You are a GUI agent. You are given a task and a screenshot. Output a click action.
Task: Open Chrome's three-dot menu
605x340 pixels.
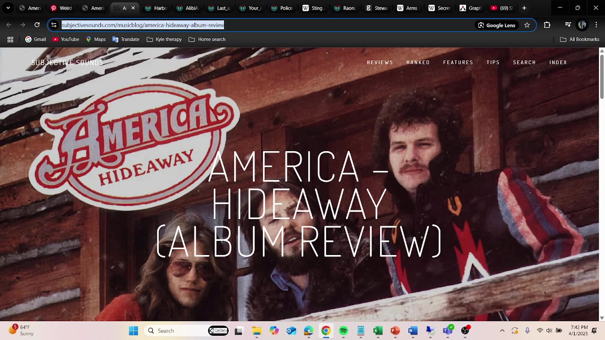click(x=596, y=25)
